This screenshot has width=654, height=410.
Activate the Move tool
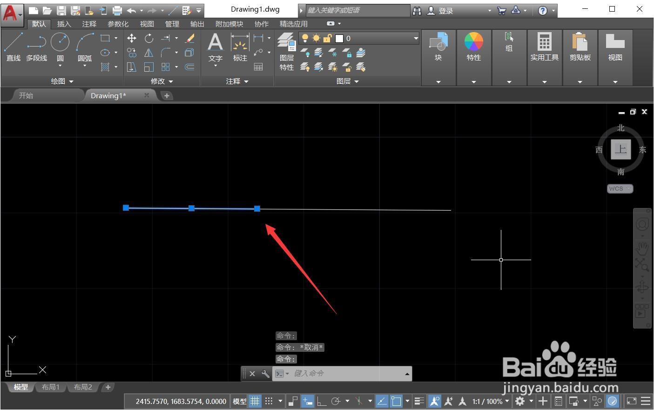132,38
